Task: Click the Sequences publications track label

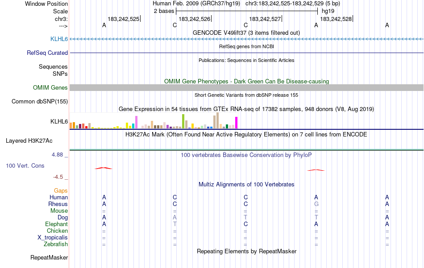Action: (53, 66)
